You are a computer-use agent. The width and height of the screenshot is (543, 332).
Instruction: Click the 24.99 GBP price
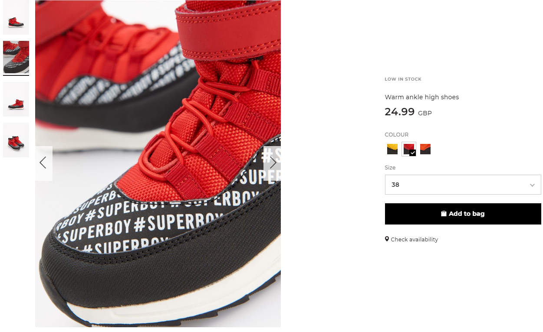pos(408,112)
